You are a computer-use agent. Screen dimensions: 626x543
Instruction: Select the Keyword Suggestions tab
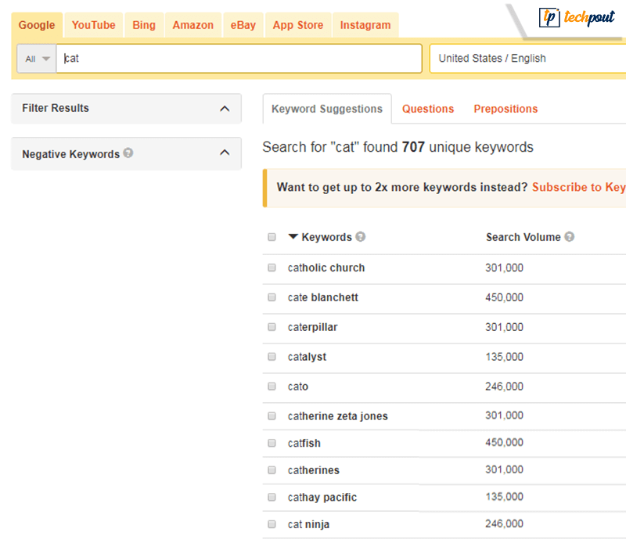(x=327, y=109)
